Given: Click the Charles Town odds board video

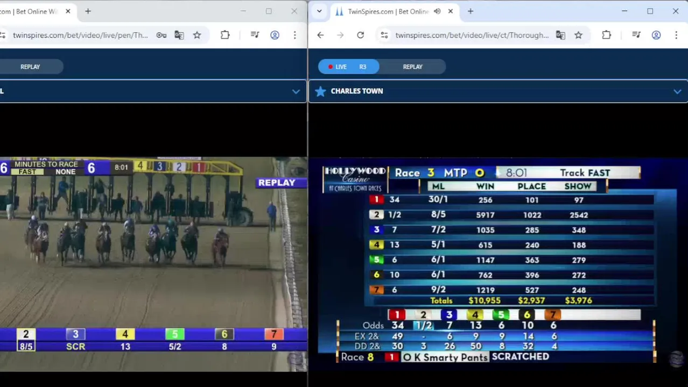Looking at the screenshot, I should [498, 264].
